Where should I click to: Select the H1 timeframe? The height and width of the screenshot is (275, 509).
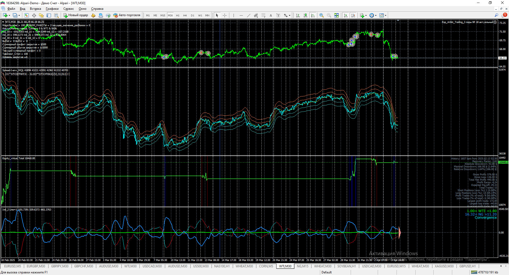(x=178, y=15)
